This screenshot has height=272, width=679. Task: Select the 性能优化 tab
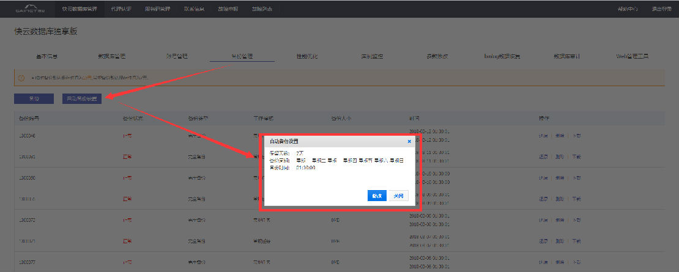pyautogui.click(x=307, y=56)
